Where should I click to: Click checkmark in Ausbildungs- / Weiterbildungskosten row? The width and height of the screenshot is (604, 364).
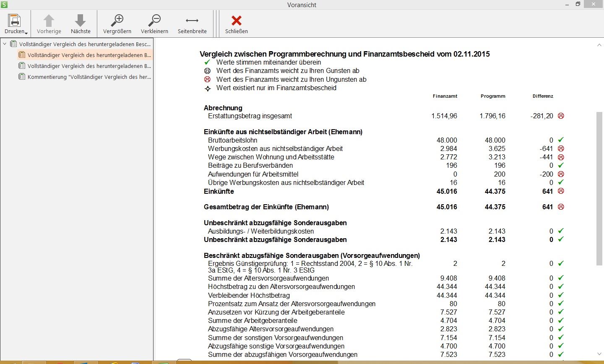coord(561,231)
